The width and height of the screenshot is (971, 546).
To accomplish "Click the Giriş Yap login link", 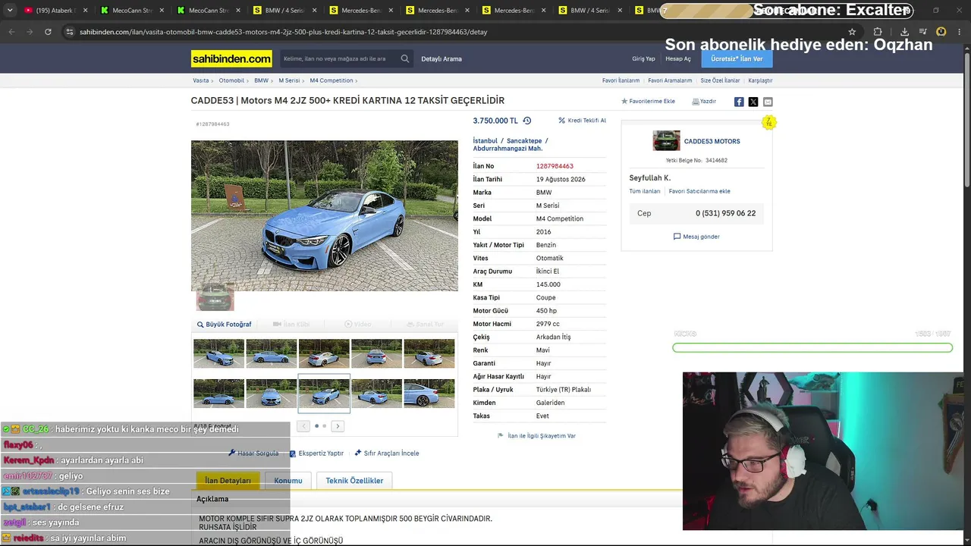I will coord(643,58).
